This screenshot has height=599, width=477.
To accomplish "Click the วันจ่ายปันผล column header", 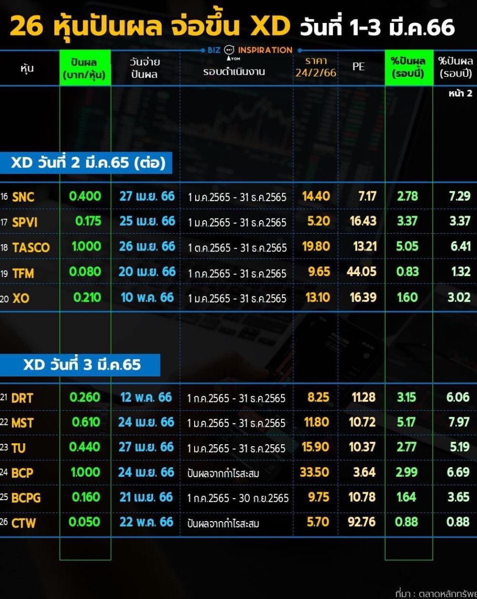I will (x=144, y=68).
